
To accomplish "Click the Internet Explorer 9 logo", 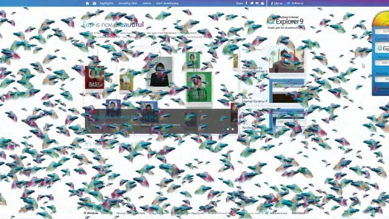I will click(x=286, y=22).
